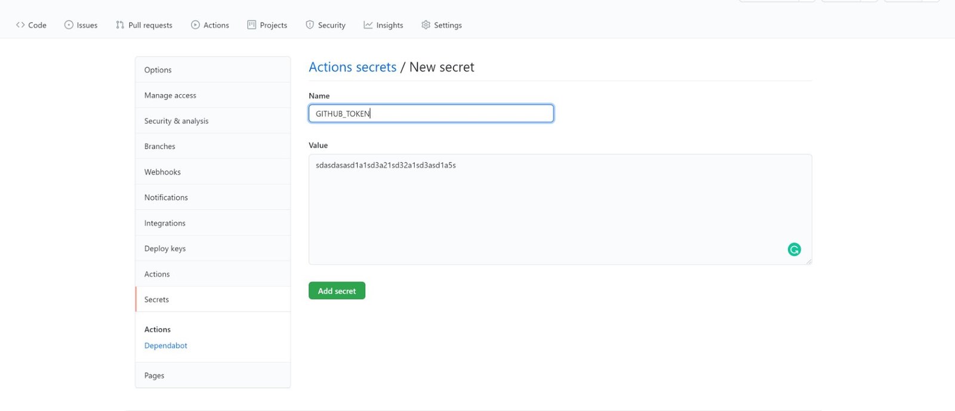Open Webhooks settings
The image size is (955, 411).
coord(213,172)
